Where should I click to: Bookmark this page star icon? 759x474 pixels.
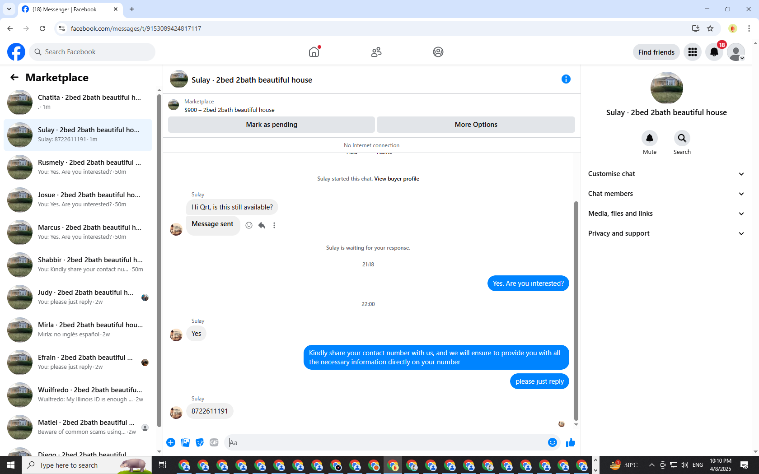(x=710, y=28)
